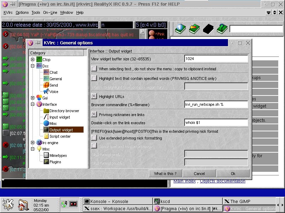The image size is (285, 213).
Task: Click the Gui colored balls icon
Action: pos(39,98)
